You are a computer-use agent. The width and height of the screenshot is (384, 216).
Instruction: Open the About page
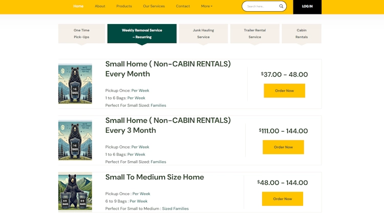click(x=100, y=6)
